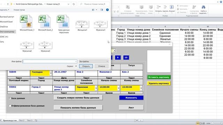Screen dimensions: 223x125
Task: Click the Отмена button
Action: click(x=101, y=66)
